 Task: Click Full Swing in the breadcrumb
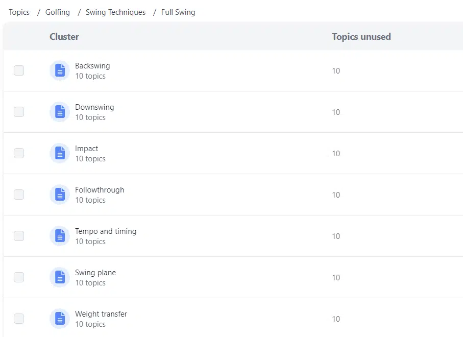coord(178,12)
